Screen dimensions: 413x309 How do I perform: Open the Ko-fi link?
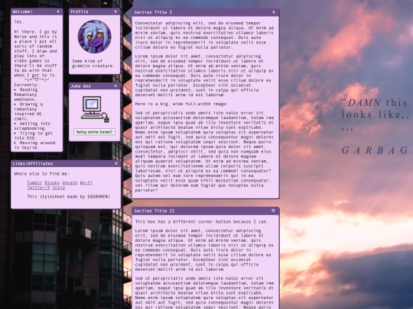pos(86,183)
